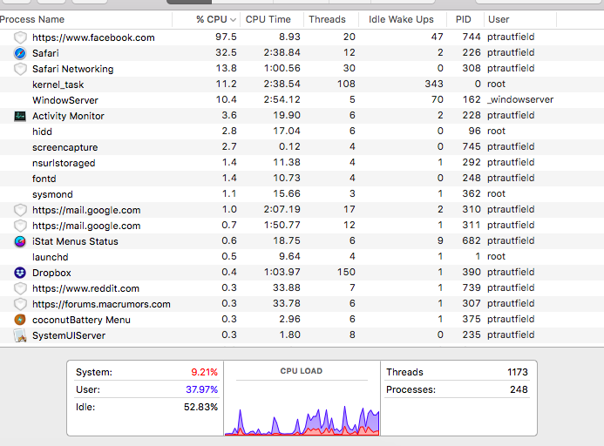Select the https://www.reddit.com process name
Screen dimensions: 604x446
coord(85,288)
